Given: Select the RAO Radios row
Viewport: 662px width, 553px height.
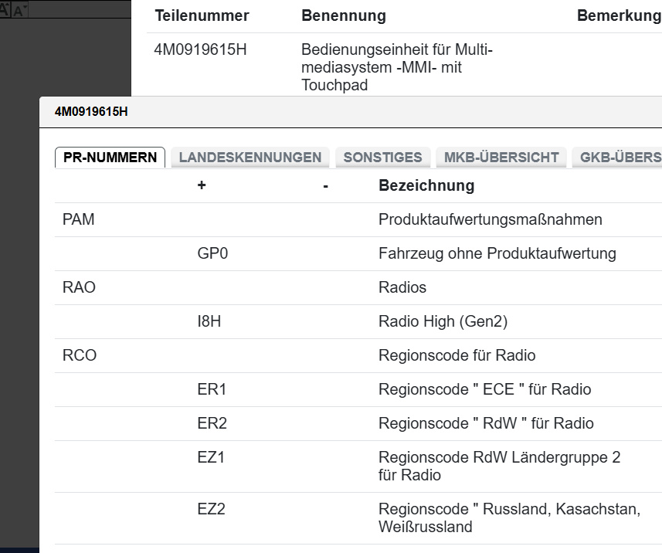Looking at the screenshot, I should click(79, 287).
